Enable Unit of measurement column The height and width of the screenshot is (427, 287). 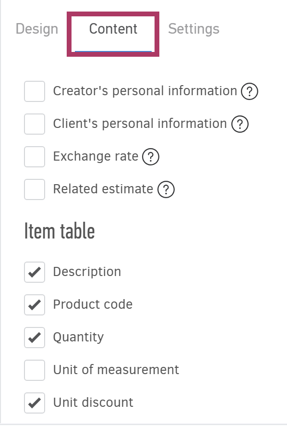(34, 370)
